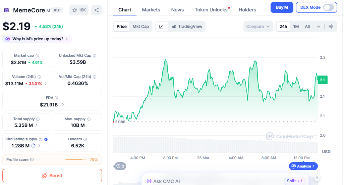Click the Vol/Mkt Cap info icon
Viewport: 344px width, 185px height.
pos(95,77)
